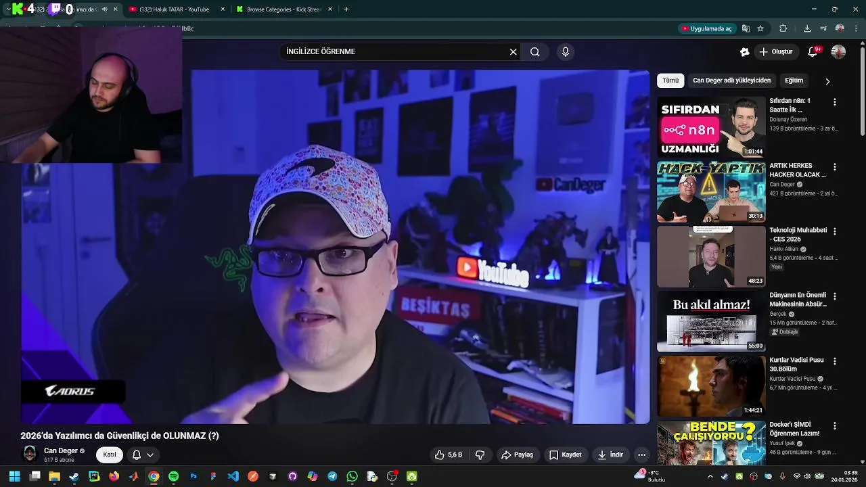This screenshot has height=487, width=866.
Task: Select the Tümü filter chip
Action: pos(670,80)
